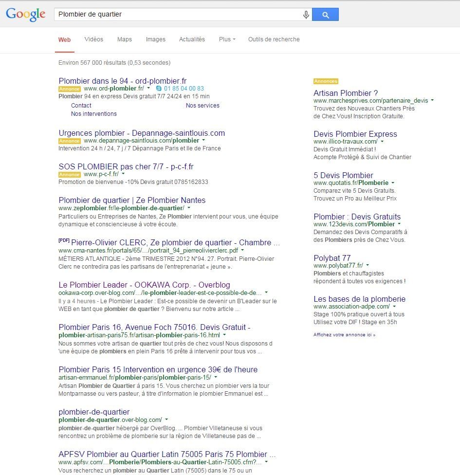
Task: Click the Skype call icon beside 01 85 04 00 83
Action: pos(159,89)
